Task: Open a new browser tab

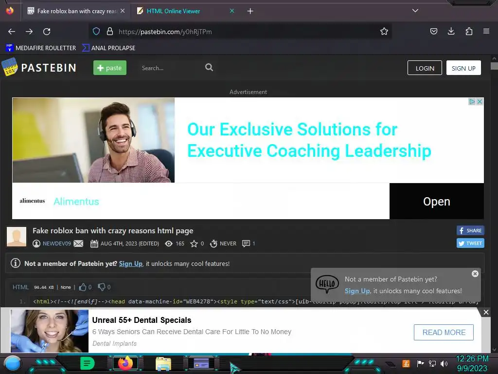Action: tap(250, 11)
